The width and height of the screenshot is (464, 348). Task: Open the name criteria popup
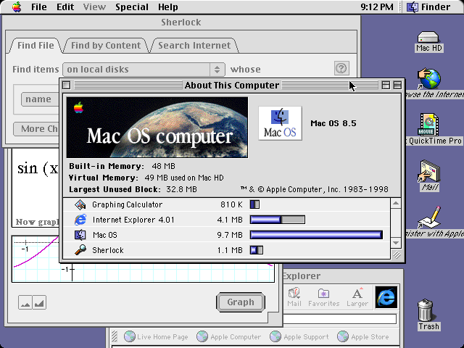(40, 99)
